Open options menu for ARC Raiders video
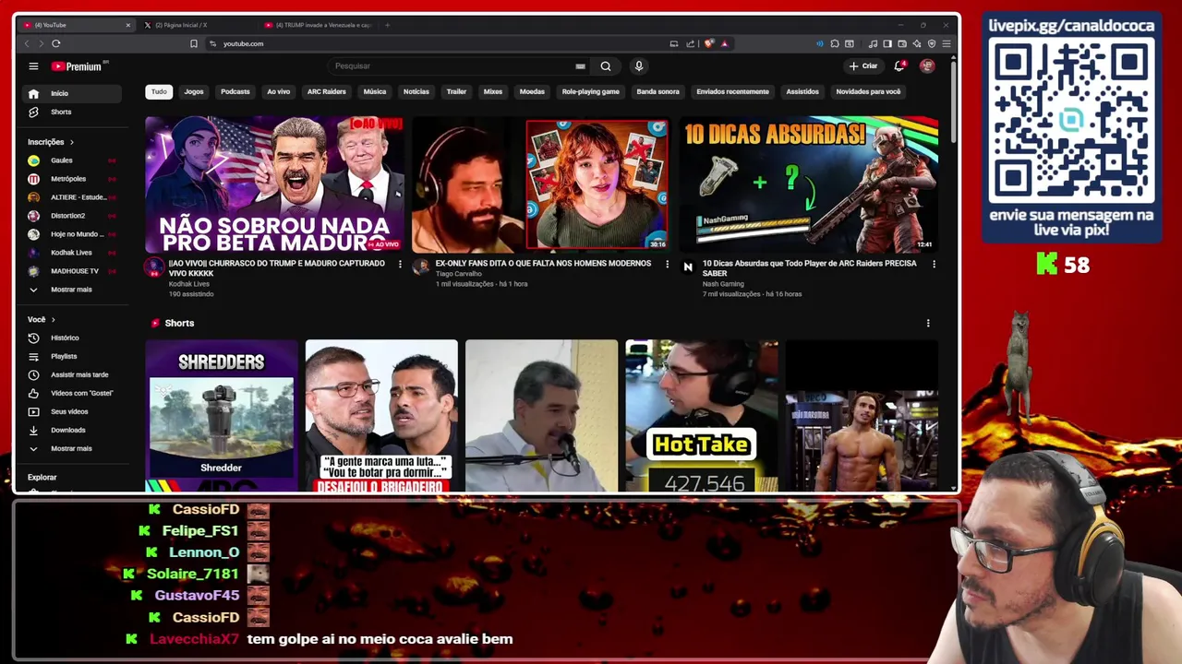This screenshot has height=664, width=1182. 934,265
